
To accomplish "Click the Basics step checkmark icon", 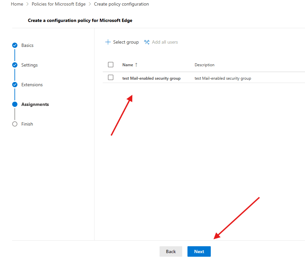I will click(x=15, y=45).
